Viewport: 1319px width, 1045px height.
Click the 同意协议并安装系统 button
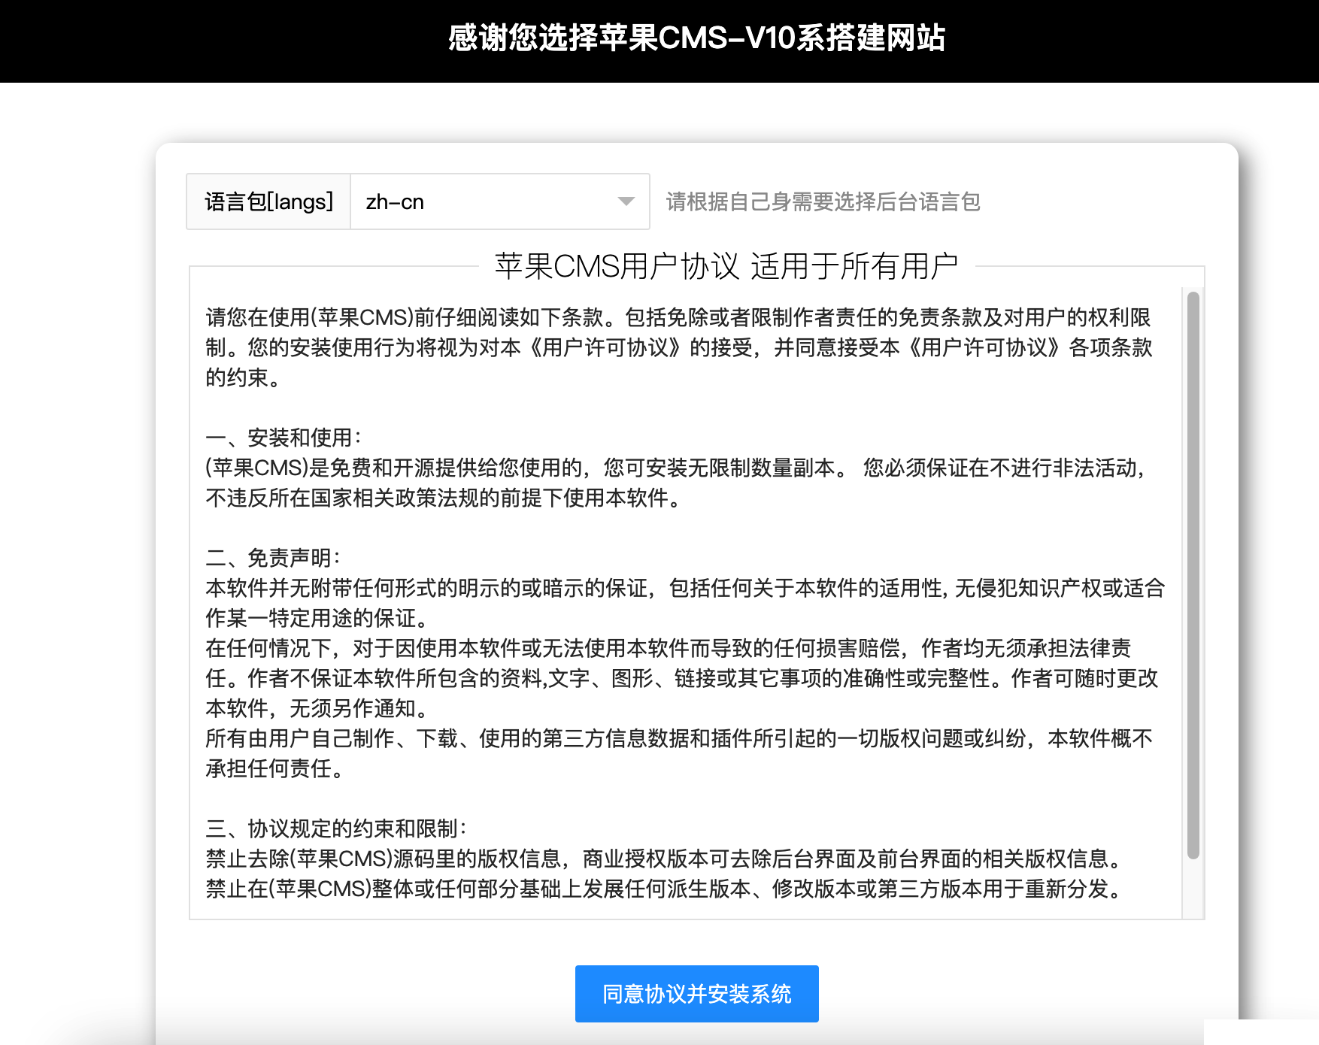point(696,993)
